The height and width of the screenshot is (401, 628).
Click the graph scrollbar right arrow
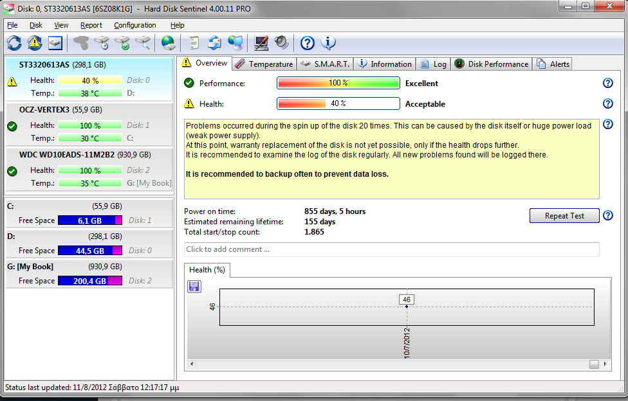coord(605,364)
